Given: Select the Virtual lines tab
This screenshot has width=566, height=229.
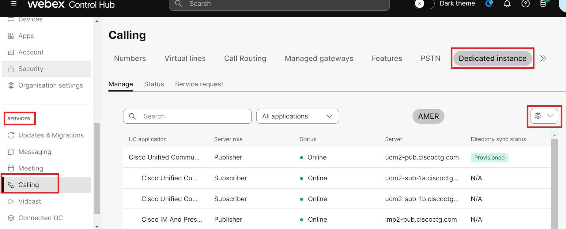Looking at the screenshot, I should 185,58.
